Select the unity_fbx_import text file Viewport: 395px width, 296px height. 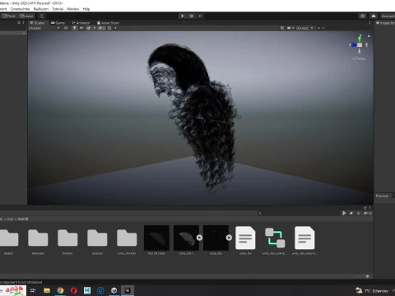[304, 238]
